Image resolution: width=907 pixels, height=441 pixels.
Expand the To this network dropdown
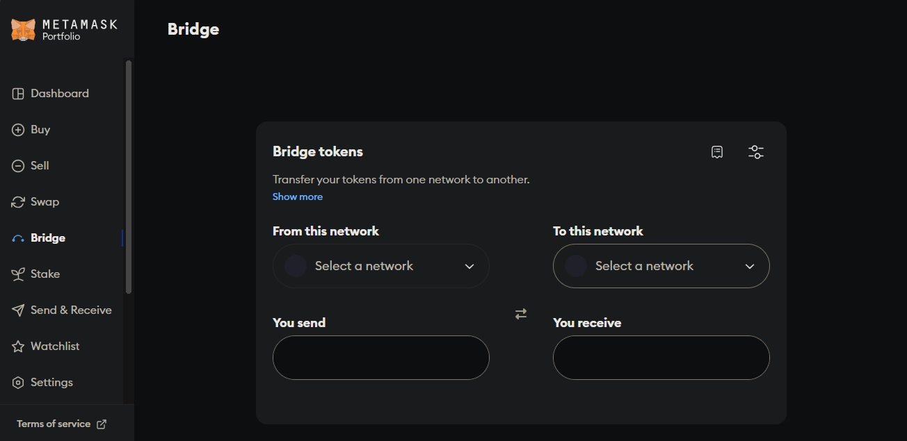[x=661, y=266]
